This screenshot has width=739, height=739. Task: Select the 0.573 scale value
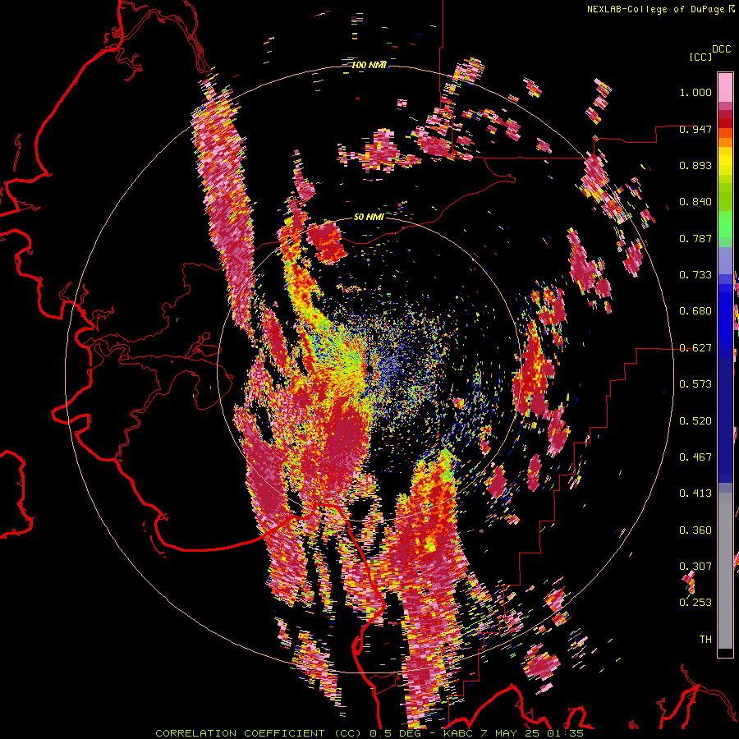(695, 384)
